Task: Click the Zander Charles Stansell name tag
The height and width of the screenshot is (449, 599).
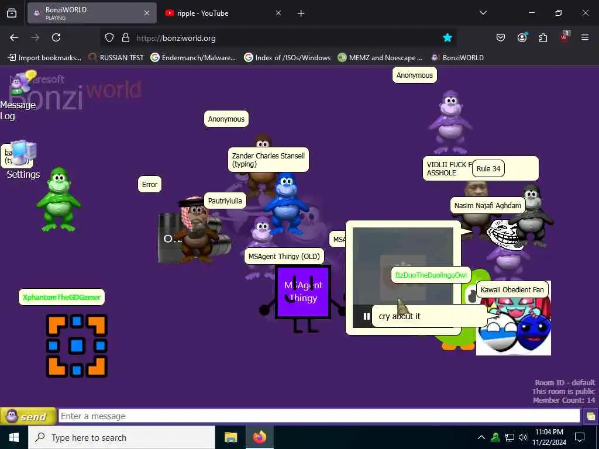Action: (268, 160)
